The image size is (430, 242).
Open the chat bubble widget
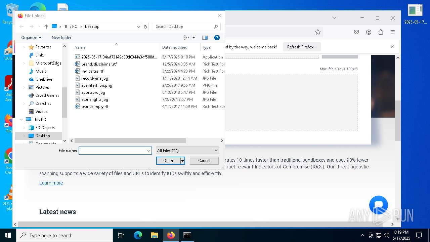379,205
